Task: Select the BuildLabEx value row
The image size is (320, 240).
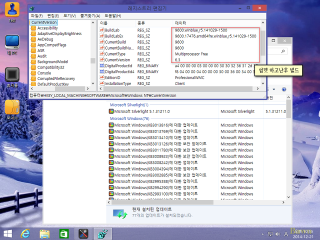Action: pos(177,36)
